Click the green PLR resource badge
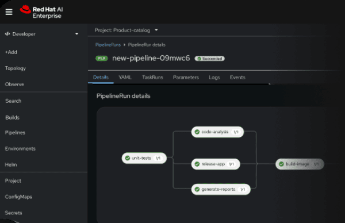This screenshot has height=223, width=345. tap(102, 59)
